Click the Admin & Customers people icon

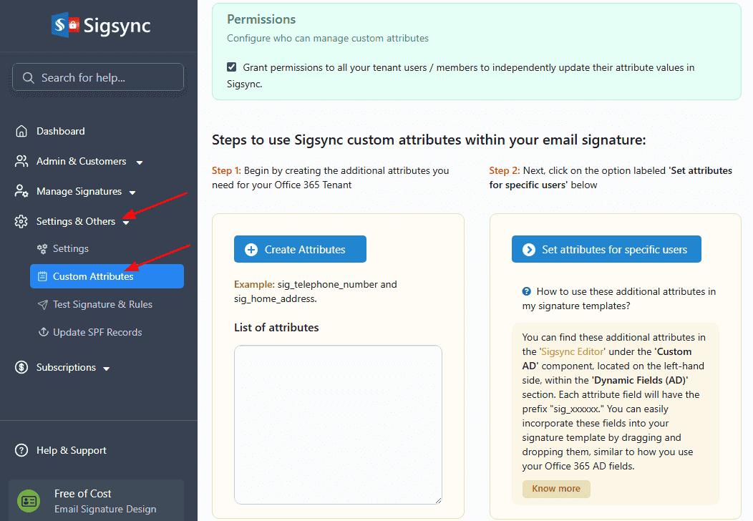pyautogui.click(x=21, y=162)
